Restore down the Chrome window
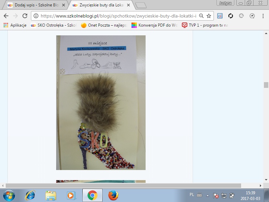 [249, 3]
